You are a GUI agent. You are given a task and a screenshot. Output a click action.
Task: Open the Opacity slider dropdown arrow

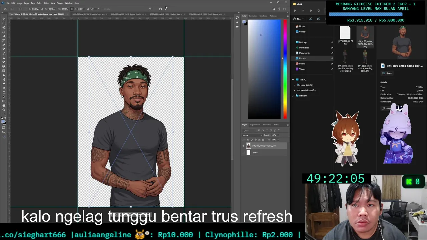[278, 135]
